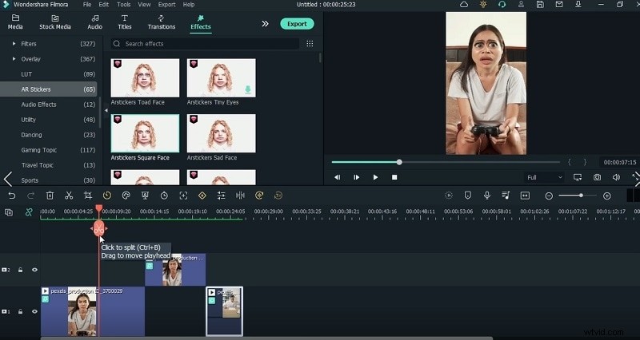Open the View menu
Viewport: 640px width, 340px height.
click(x=144, y=5)
